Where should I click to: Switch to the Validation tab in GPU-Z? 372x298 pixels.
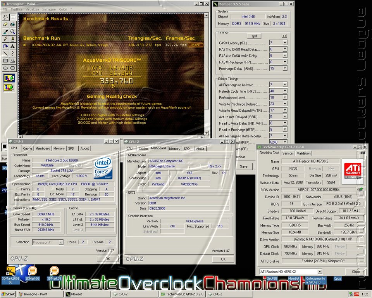coord(303,153)
